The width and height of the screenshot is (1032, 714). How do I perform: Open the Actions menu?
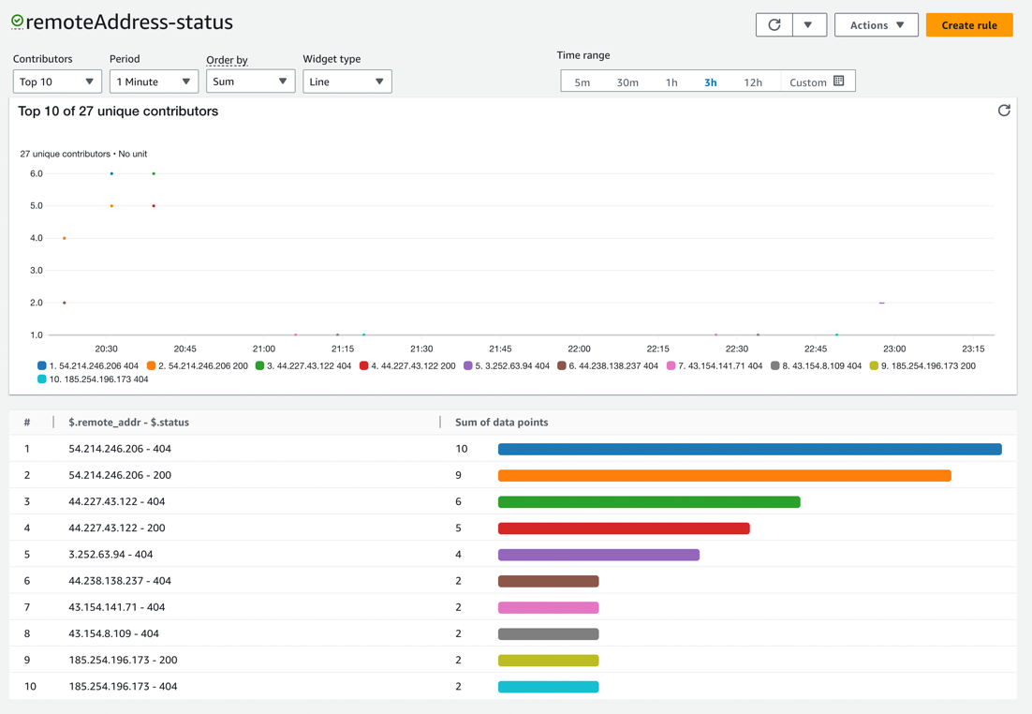tap(876, 24)
